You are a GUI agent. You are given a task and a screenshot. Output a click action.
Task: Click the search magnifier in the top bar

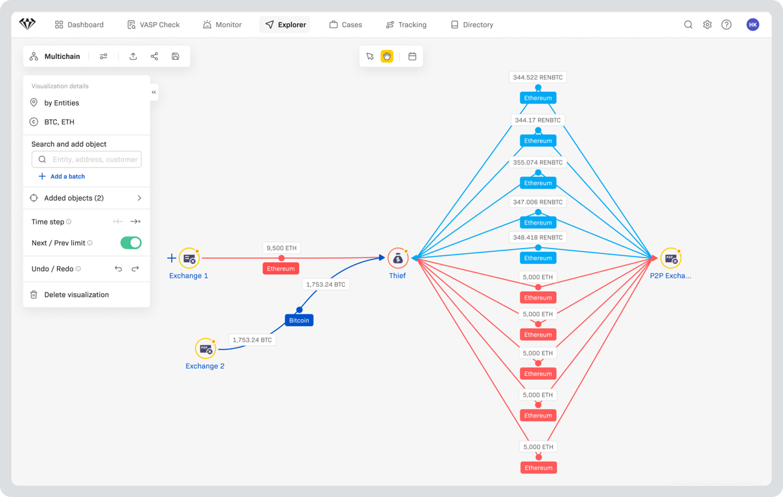(x=688, y=25)
